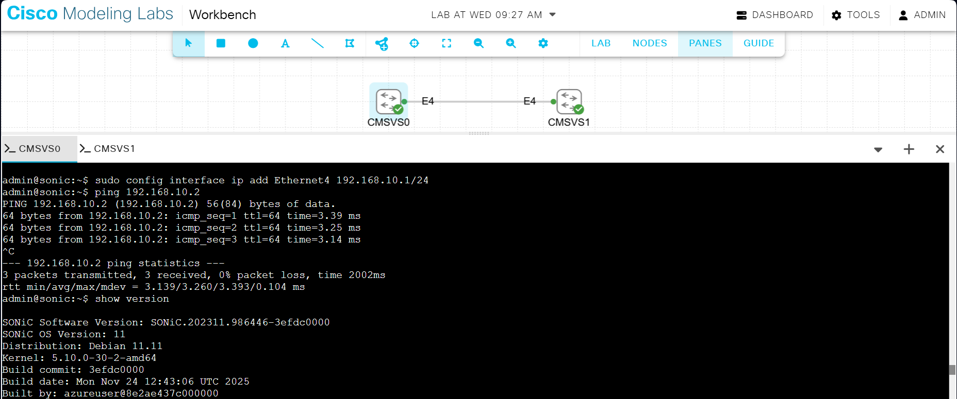Click the 'Kernel: 5.10.0-30-2-amd64' line
The width and height of the screenshot is (957, 399).
(79, 358)
